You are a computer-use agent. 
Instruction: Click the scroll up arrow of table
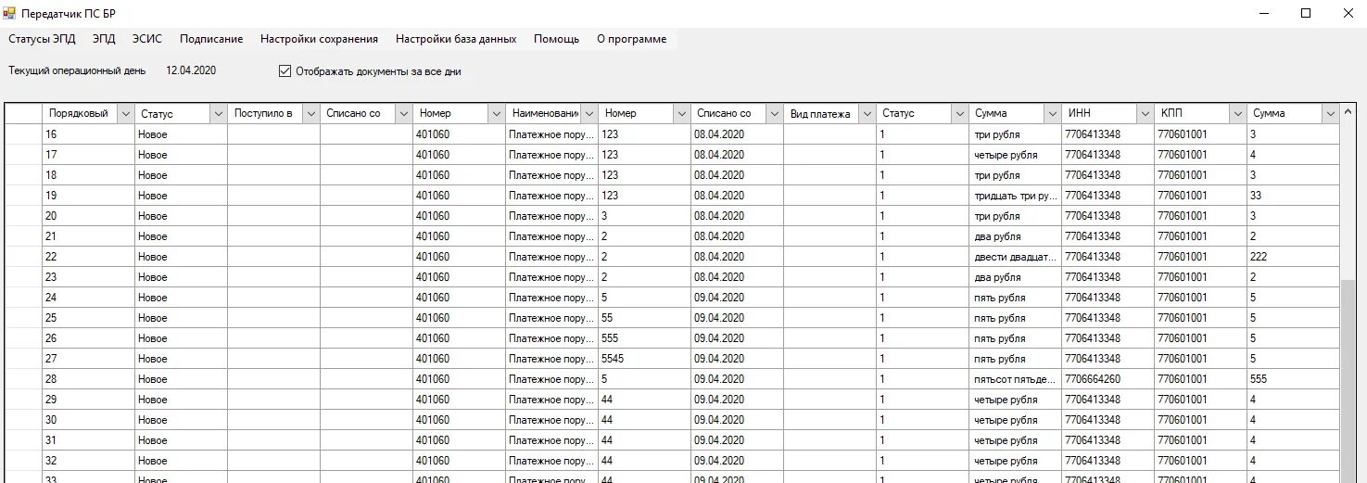[x=1348, y=113]
